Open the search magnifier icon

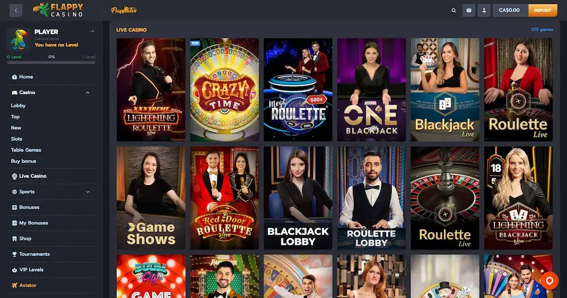pos(454,10)
